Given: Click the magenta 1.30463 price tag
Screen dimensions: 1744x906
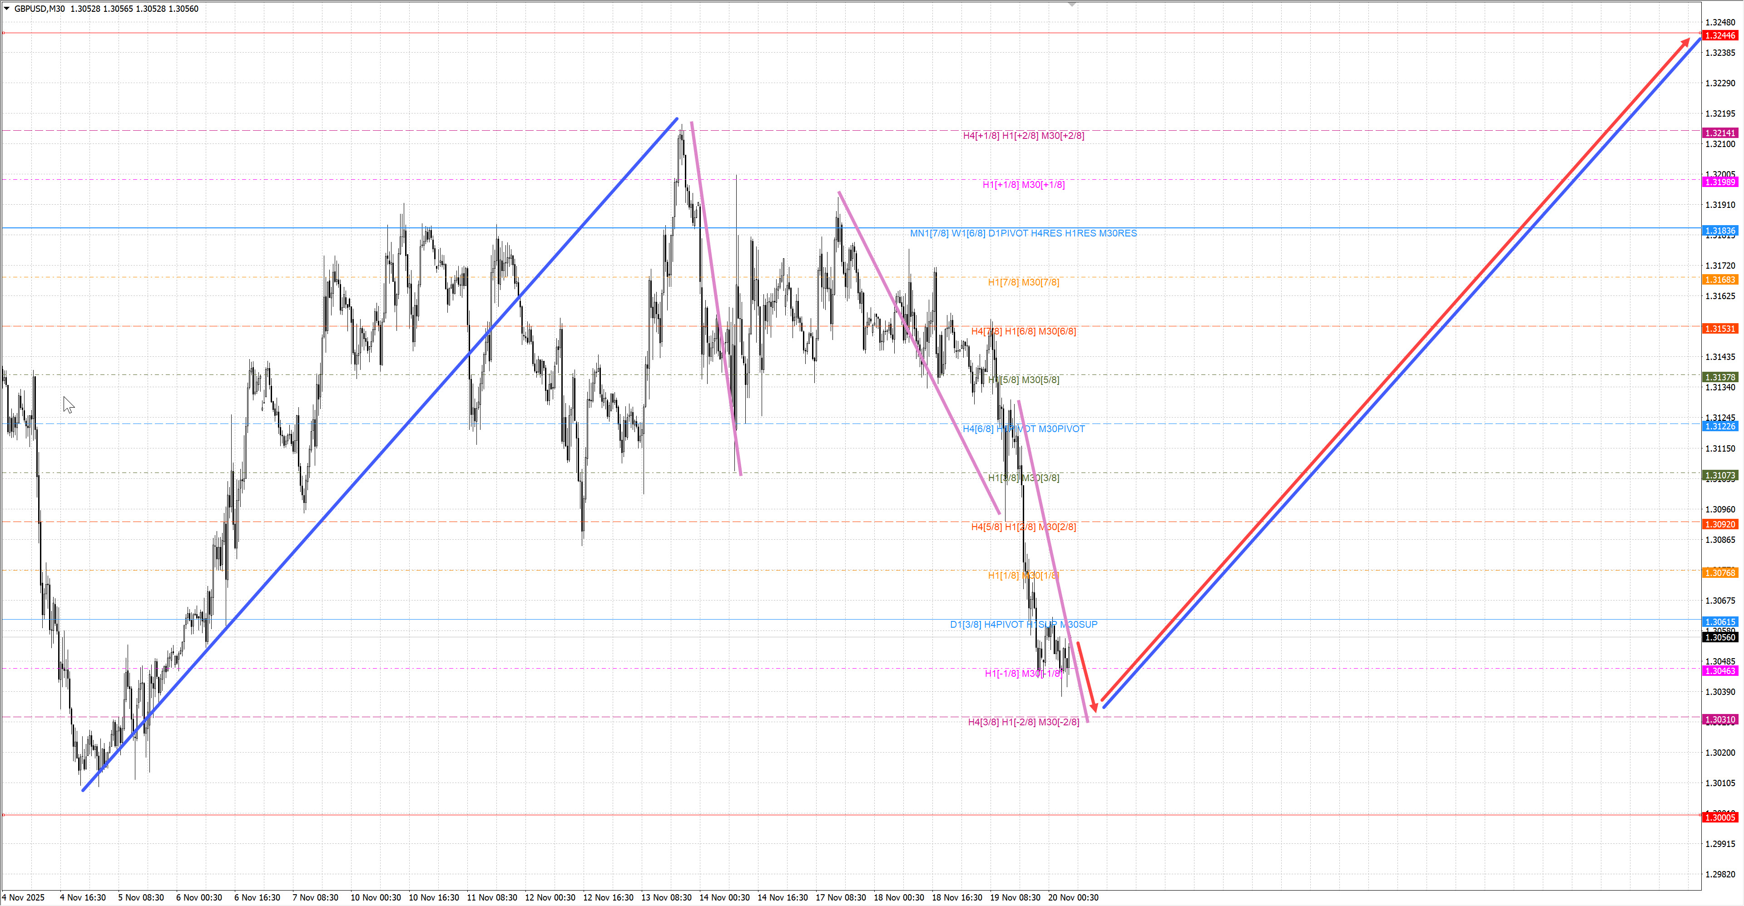Looking at the screenshot, I should [1719, 671].
